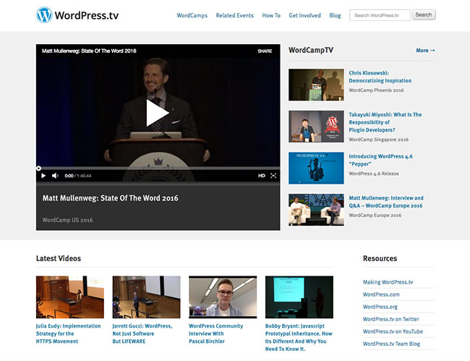Click the Search button
This screenshot has width=470, height=361.
pos(424,14)
